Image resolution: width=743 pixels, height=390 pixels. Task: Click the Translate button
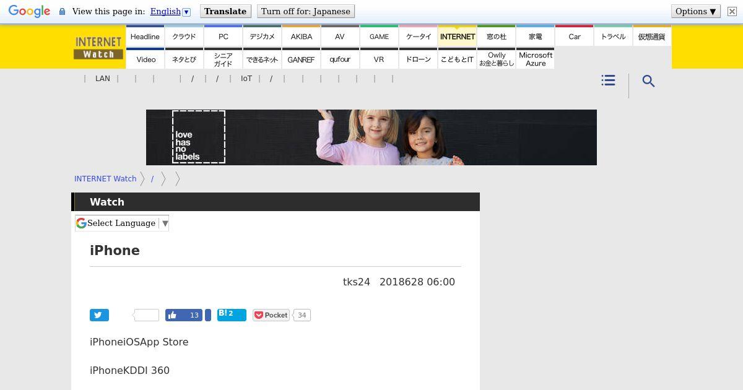pyautogui.click(x=225, y=12)
